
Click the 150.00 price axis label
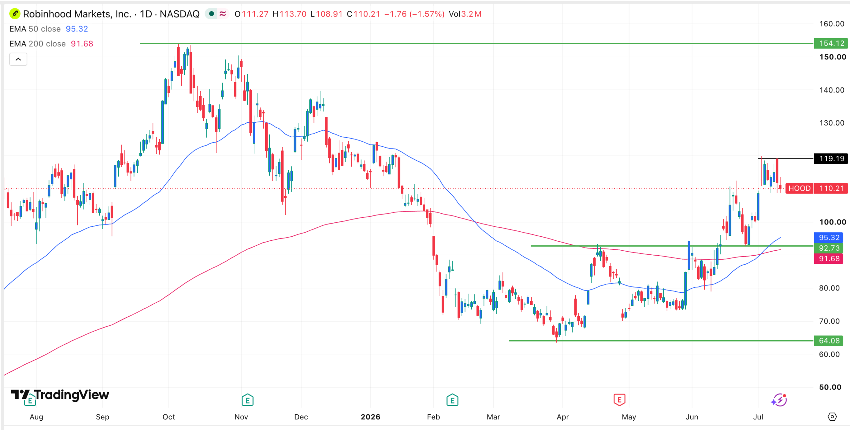coord(832,57)
